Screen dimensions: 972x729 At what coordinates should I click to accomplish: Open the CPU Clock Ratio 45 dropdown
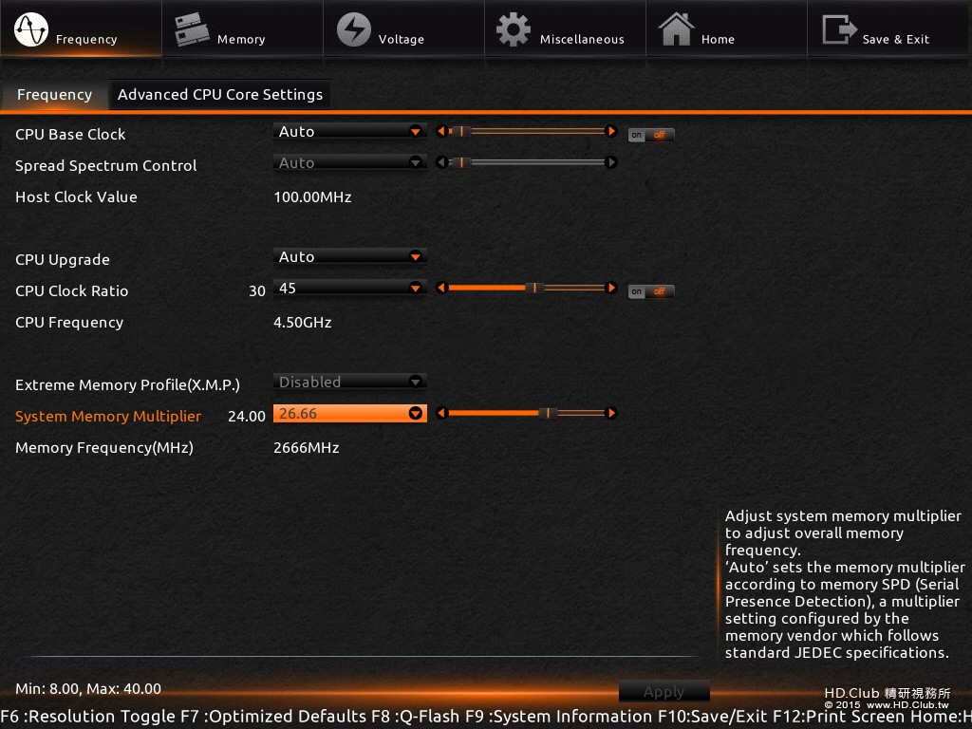[349, 288]
